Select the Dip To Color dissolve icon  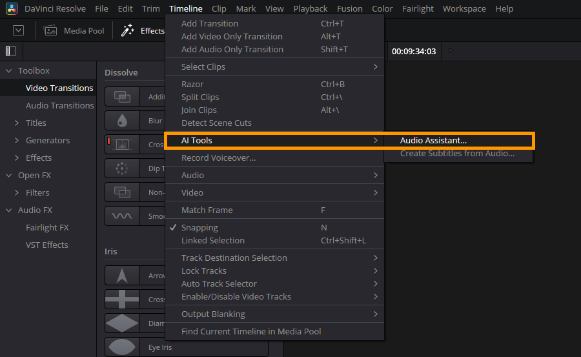point(122,168)
